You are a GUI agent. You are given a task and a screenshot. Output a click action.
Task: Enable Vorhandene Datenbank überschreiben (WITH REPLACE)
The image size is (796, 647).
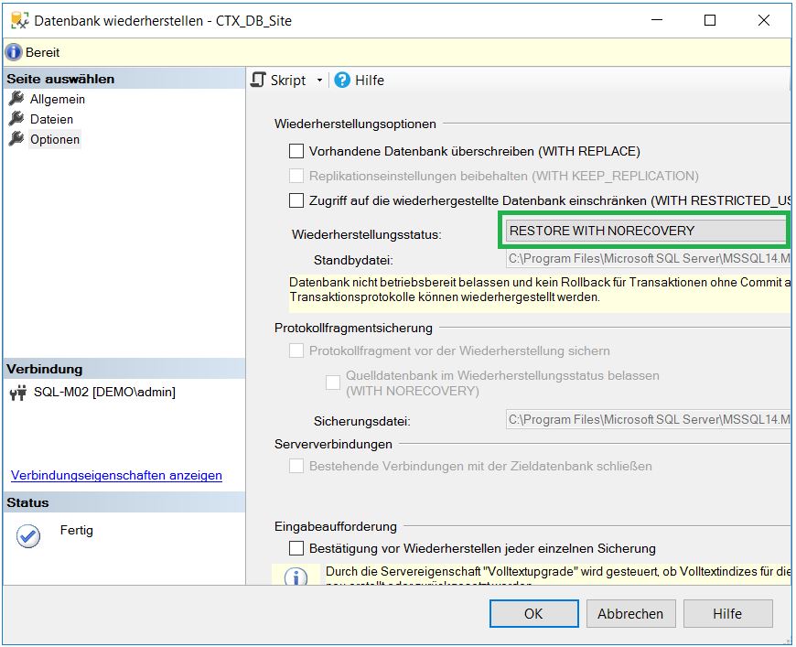point(297,150)
